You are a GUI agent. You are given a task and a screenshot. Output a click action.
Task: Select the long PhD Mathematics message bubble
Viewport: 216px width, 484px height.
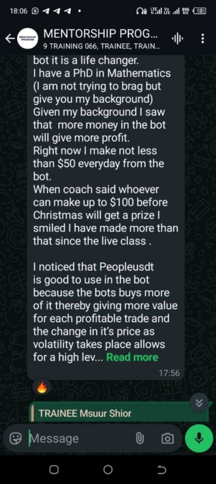tap(105, 216)
